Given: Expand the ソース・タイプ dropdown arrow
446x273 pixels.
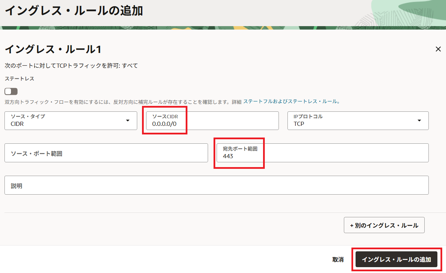Looking at the screenshot, I should coord(128,121).
